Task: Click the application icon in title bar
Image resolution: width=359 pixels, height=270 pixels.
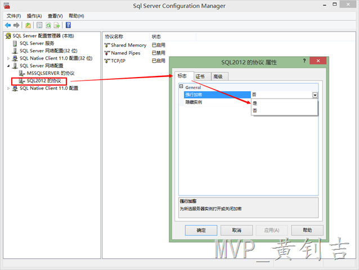Action: coord(7,6)
